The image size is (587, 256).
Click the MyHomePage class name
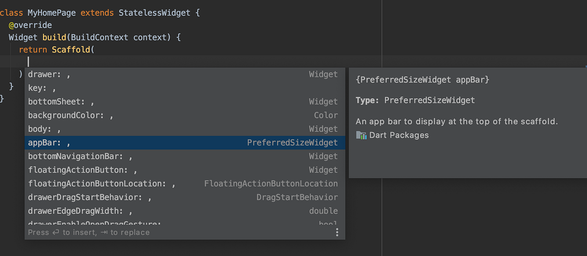pyautogui.click(x=51, y=13)
